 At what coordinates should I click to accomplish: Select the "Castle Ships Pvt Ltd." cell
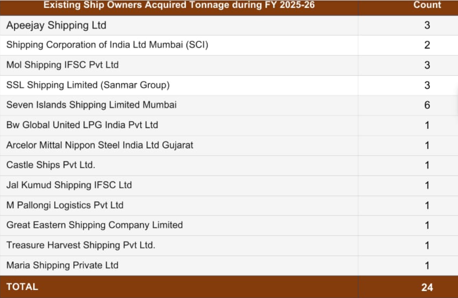click(x=51, y=165)
